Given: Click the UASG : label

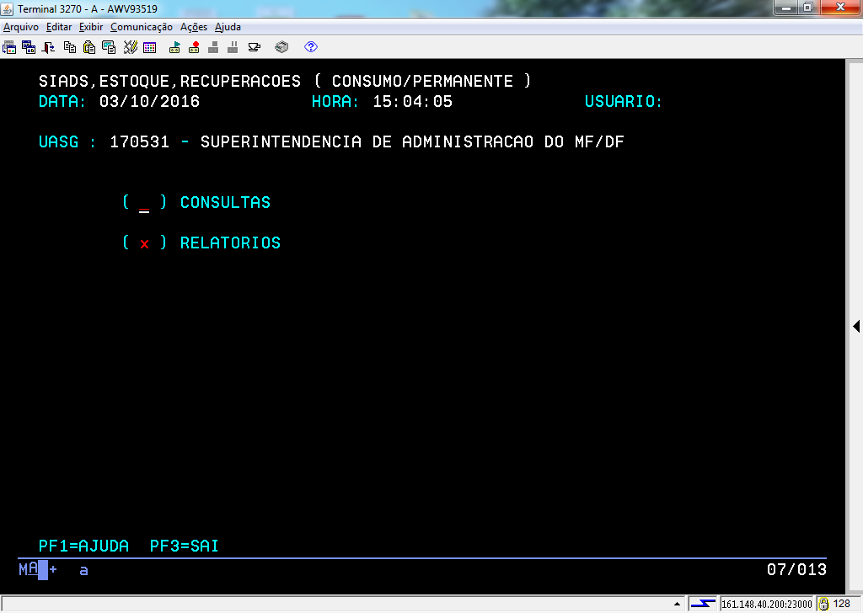Looking at the screenshot, I should (67, 141).
